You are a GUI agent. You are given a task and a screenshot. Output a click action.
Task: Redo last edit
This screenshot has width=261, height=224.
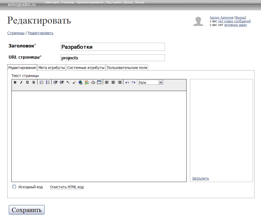click(x=133, y=82)
